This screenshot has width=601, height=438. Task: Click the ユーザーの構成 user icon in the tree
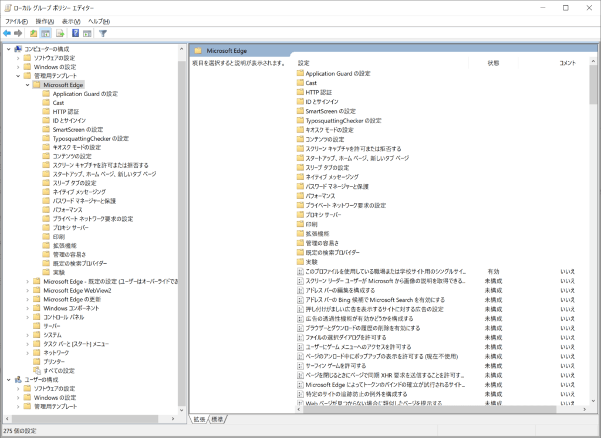coord(18,379)
